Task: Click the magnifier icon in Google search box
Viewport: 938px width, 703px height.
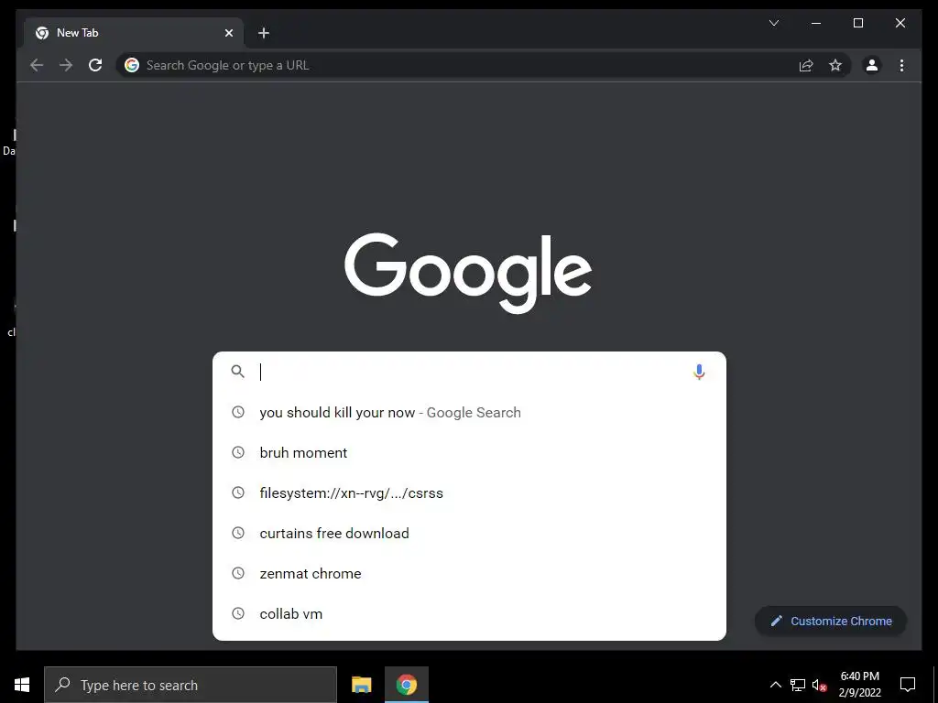Action: point(238,372)
